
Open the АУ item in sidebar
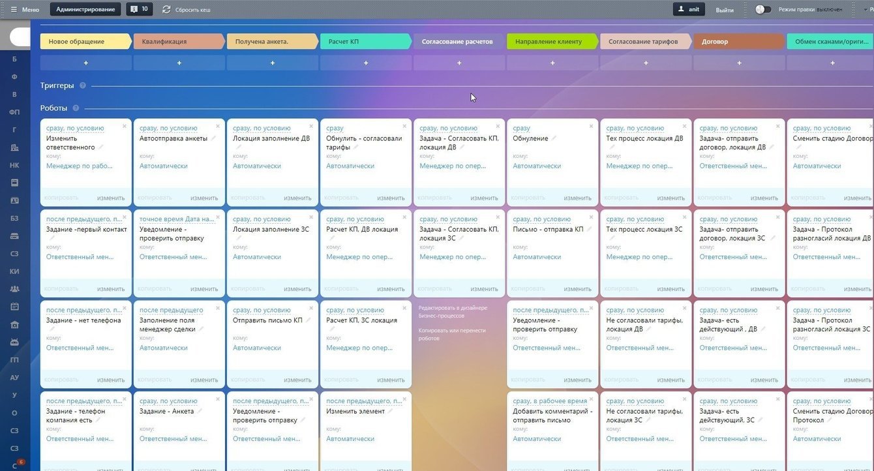(14, 377)
